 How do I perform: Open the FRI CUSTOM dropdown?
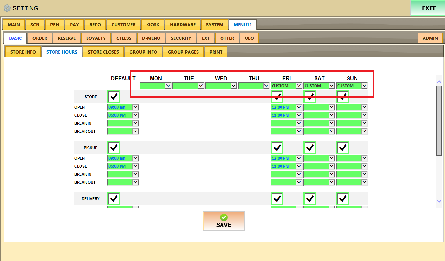[286, 86]
